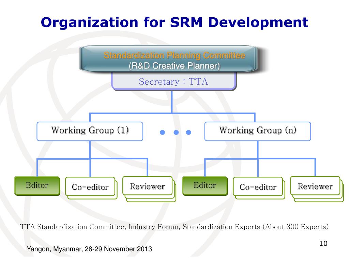The width and height of the screenshot is (349, 261).
Task: Select the Co-editor box under Working Group (n)
Action: click(258, 187)
